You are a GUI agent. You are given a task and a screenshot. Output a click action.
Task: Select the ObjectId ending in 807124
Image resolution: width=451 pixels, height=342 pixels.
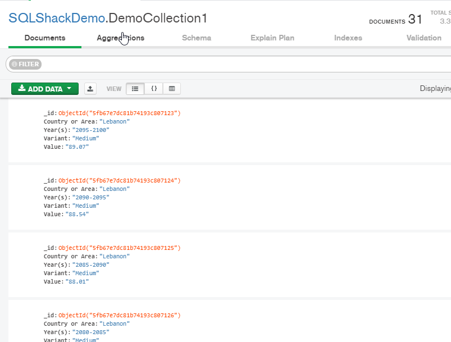tap(120, 180)
